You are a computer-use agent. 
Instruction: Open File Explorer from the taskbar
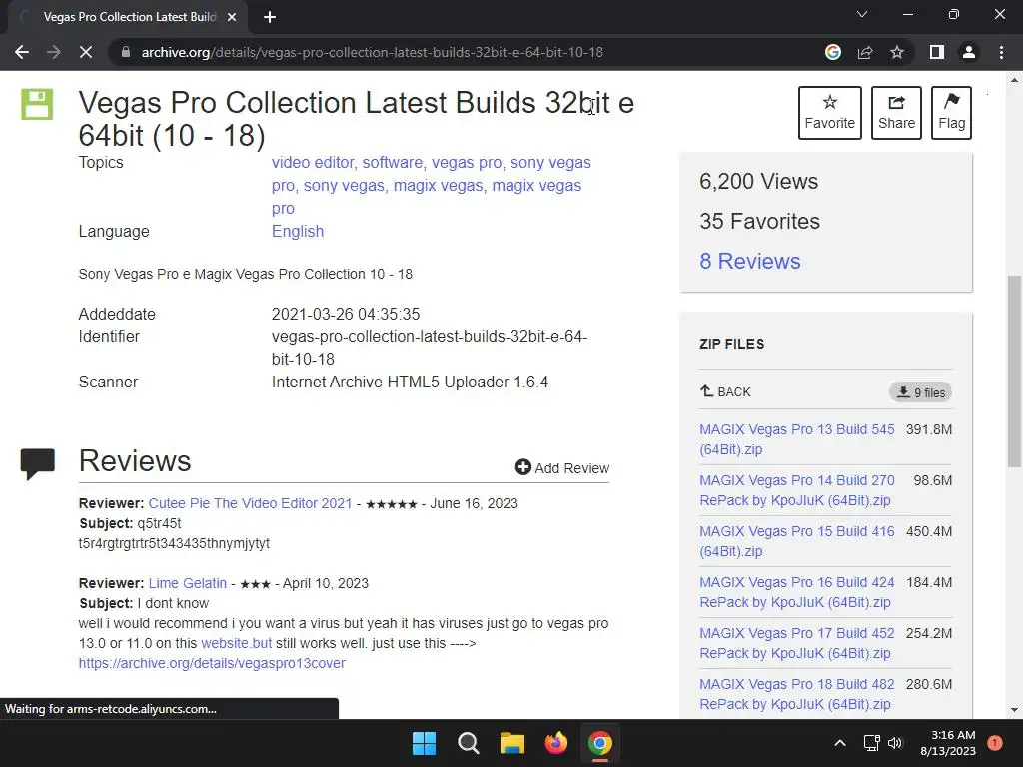click(512, 743)
